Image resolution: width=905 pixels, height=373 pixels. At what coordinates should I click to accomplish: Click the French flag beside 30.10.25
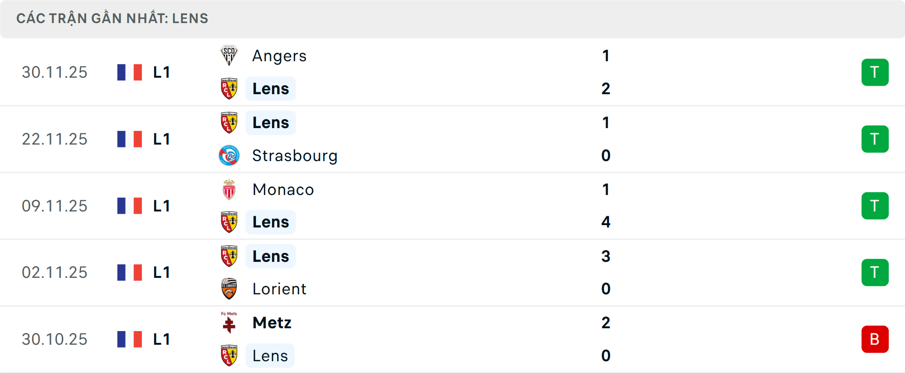click(130, 339)
